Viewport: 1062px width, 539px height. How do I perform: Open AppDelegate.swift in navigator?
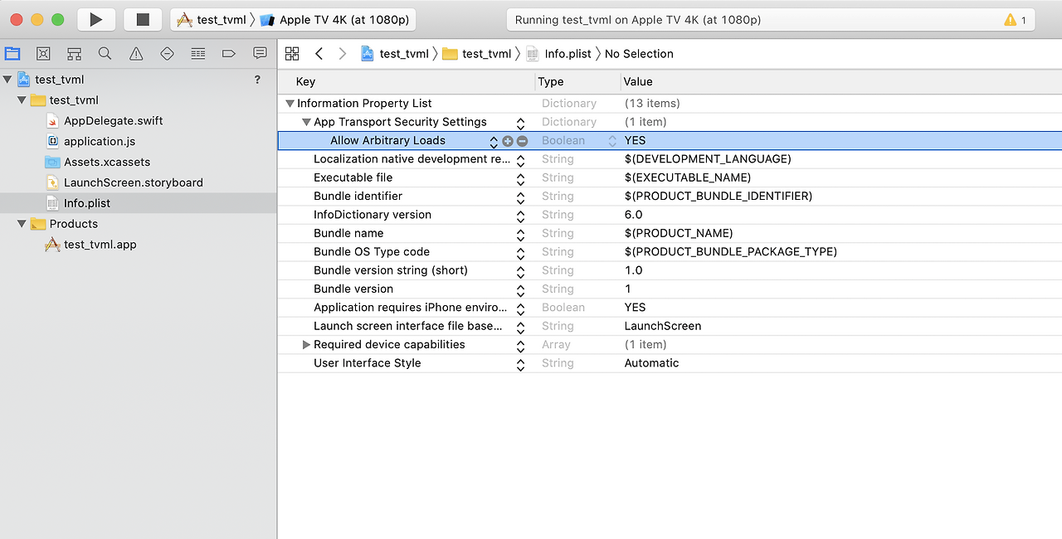pos(113,121)
